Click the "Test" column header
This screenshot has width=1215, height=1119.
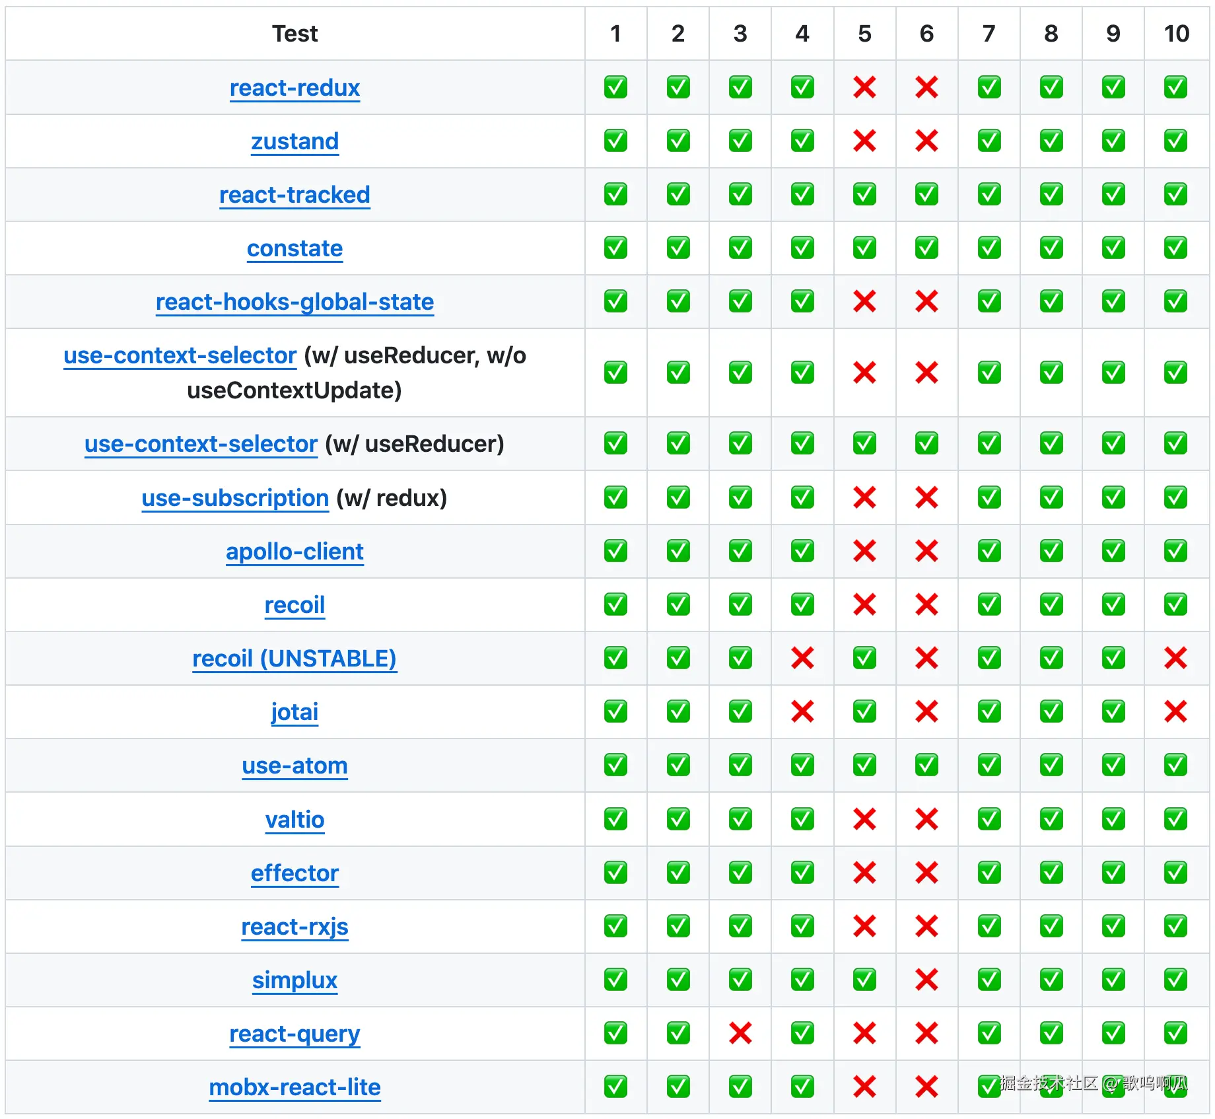tap(295, 34)
